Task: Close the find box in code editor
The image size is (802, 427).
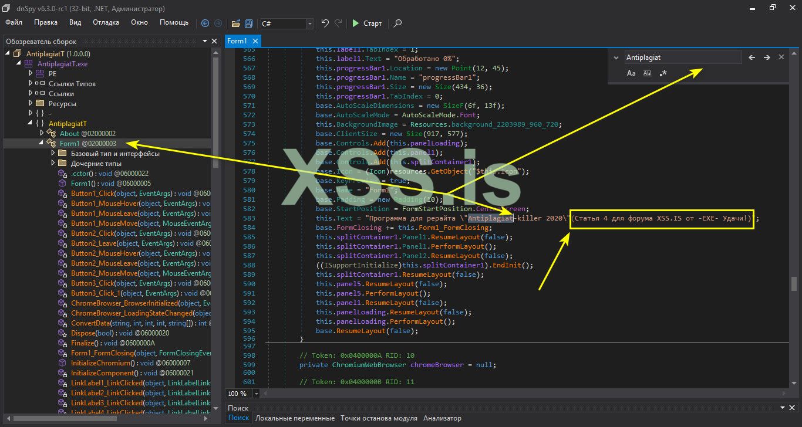Action: coord(781,57)
